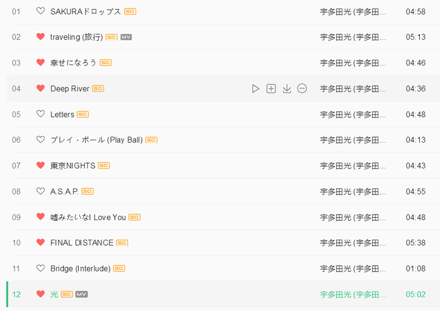Viewport: 440px width, 311px height.
Task: Unlike the song FINAL DISTANCE
Action: (x=41, y=243)
